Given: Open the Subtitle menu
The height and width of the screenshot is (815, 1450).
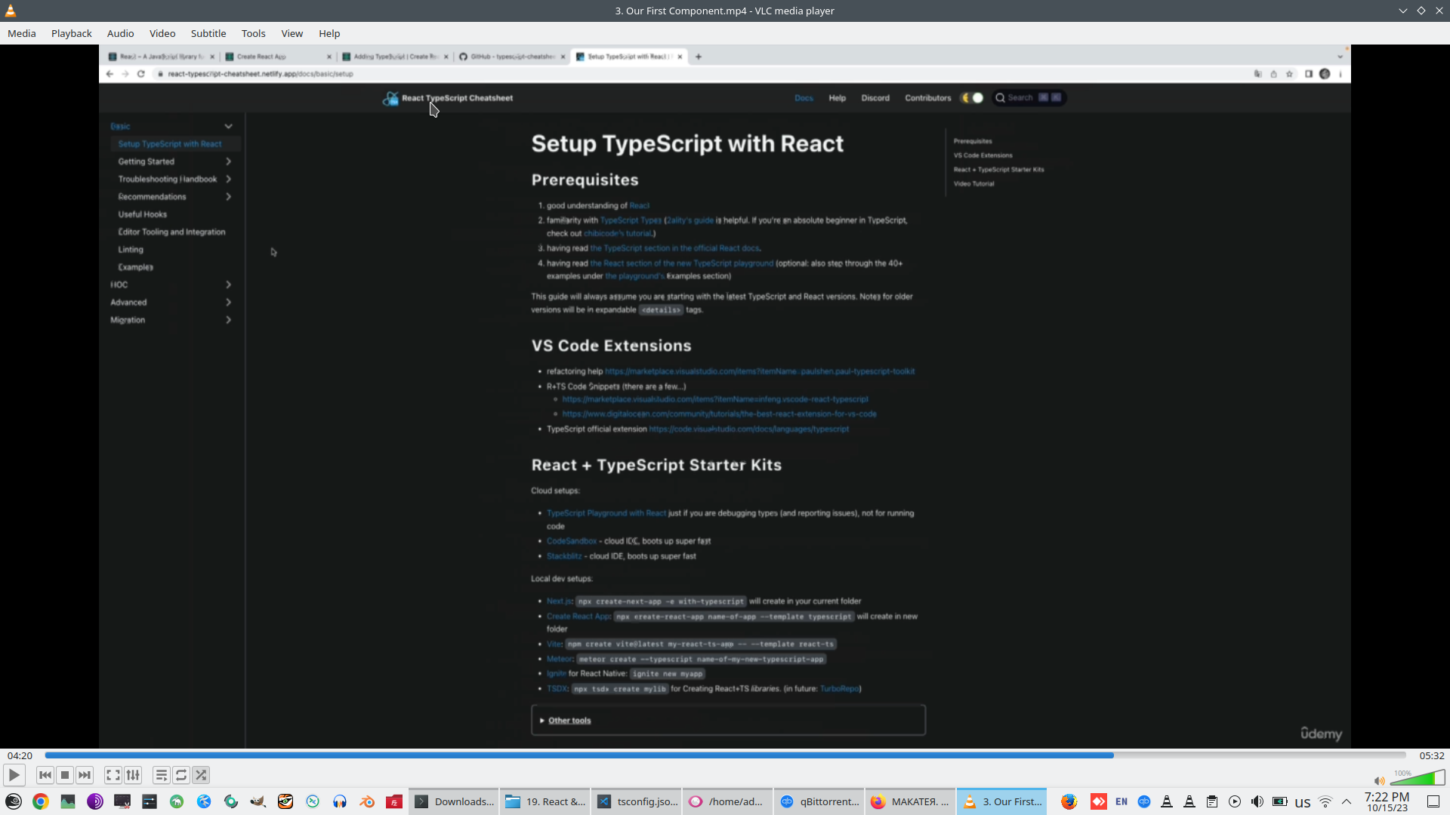Looking at the screenshot, I should click(208, 33).
